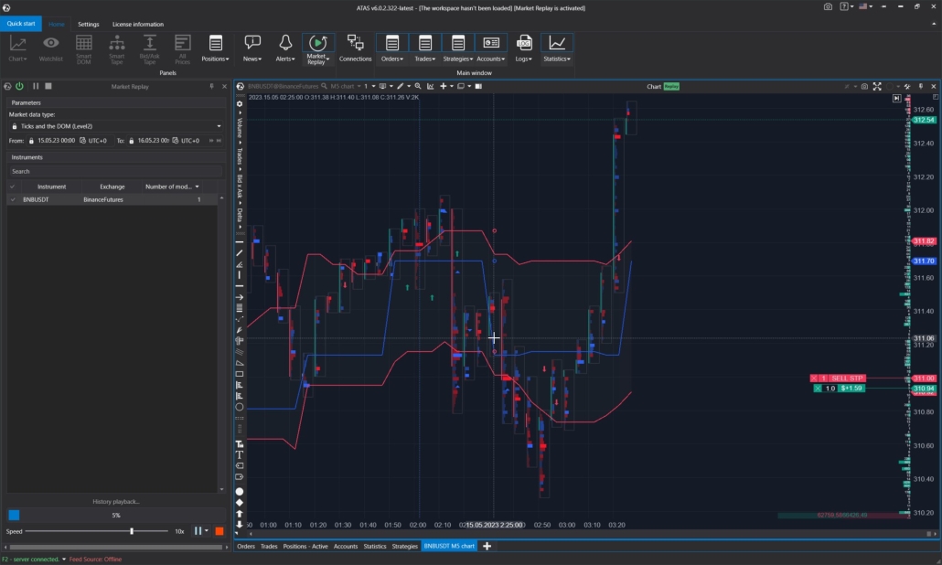This screenshot has height=565, width=942.
Task: Click the lock icon beside the From date
Action: [x=31, y=141]
